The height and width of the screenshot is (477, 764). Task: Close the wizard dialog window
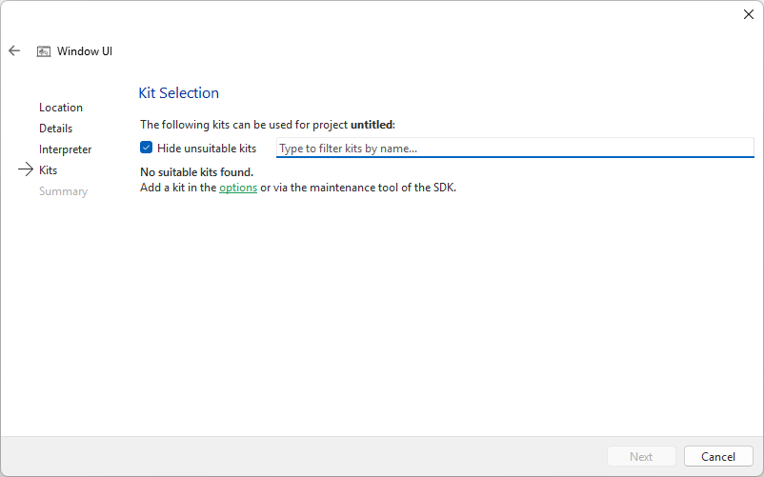tap(748, 14)
